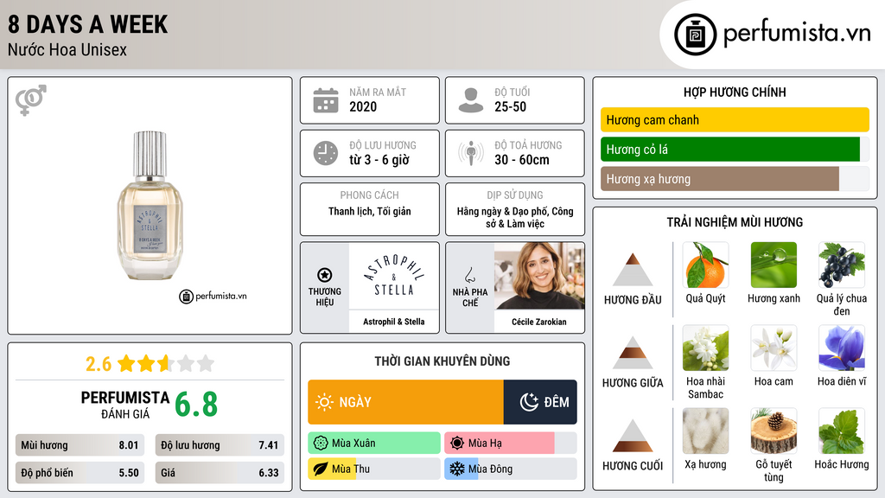Click the person icon beside Độ tuổi
This screenshot has height=498, width=885.
[x=471, y=100]
